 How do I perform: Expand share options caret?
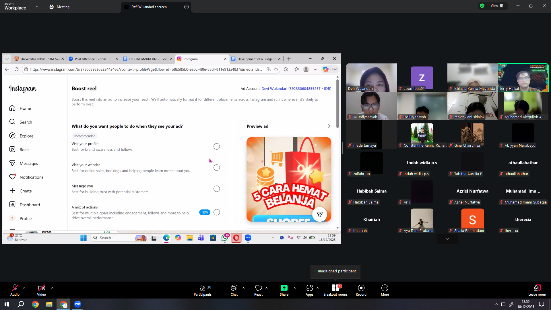click(295, 288)
